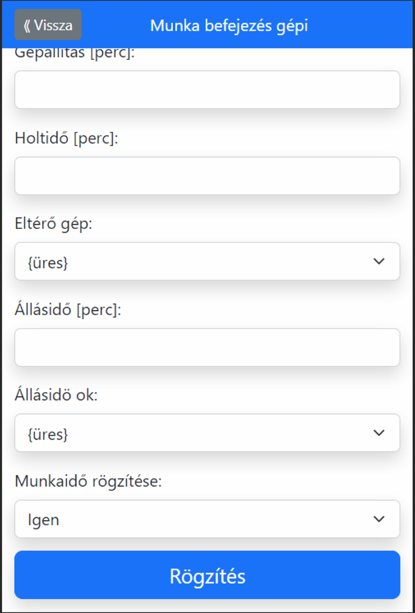Click the Igen value text
The width and height of the screenshot is (415, 613).
point(44,520)
